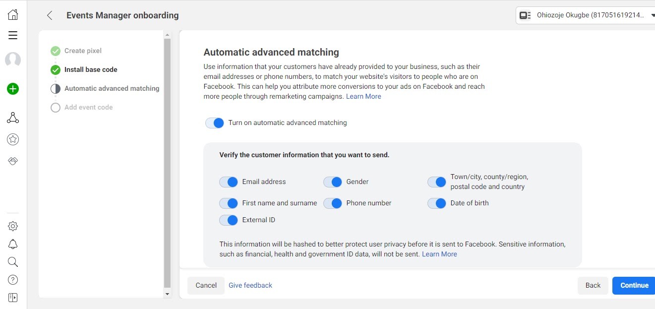
Task: Click the back arrow beside Events Manager onboarding
Action: [49, 15]
